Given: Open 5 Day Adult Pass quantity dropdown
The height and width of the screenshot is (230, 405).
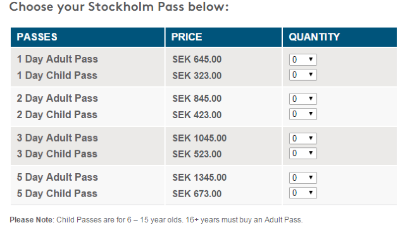Looking at the screenshot, I should click(x=302, y=178).
